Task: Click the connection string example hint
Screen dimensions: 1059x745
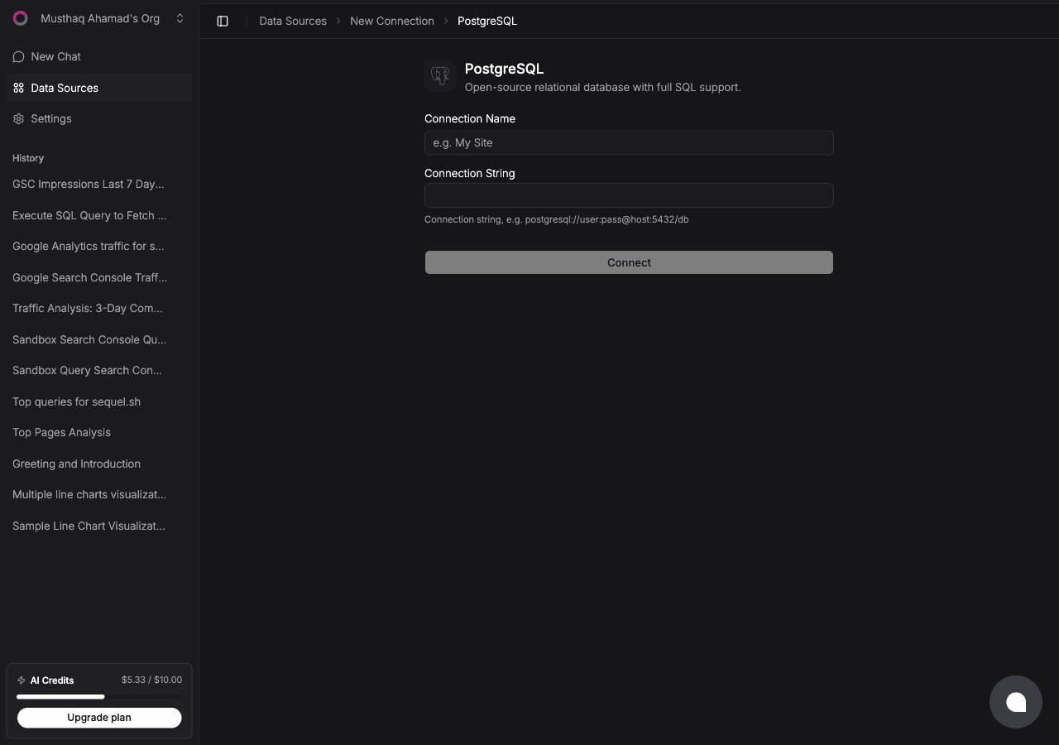Action: (x=557, y=220)
